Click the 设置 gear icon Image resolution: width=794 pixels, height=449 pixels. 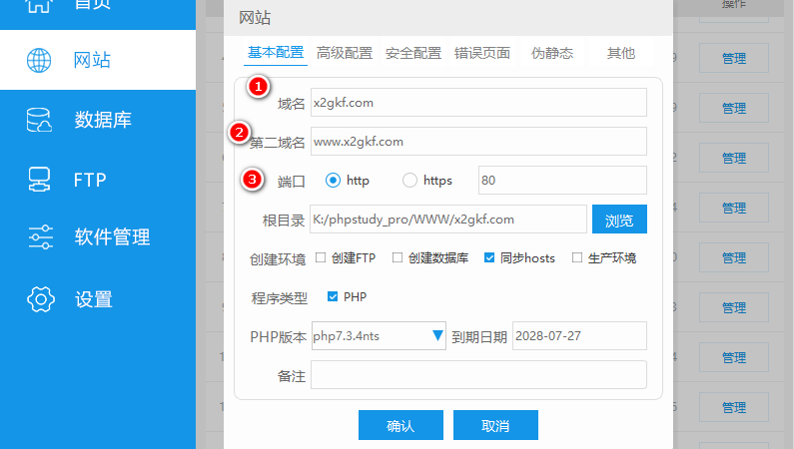click(x=40, y=298)
